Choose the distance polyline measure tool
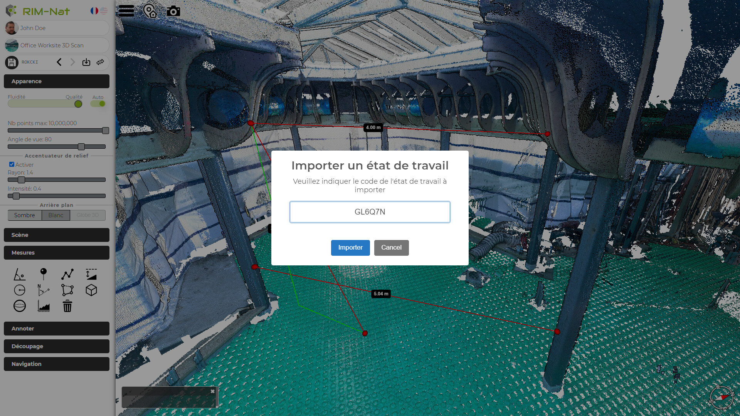The width and height of the screenshot is (740, 416). click(67, 274)
